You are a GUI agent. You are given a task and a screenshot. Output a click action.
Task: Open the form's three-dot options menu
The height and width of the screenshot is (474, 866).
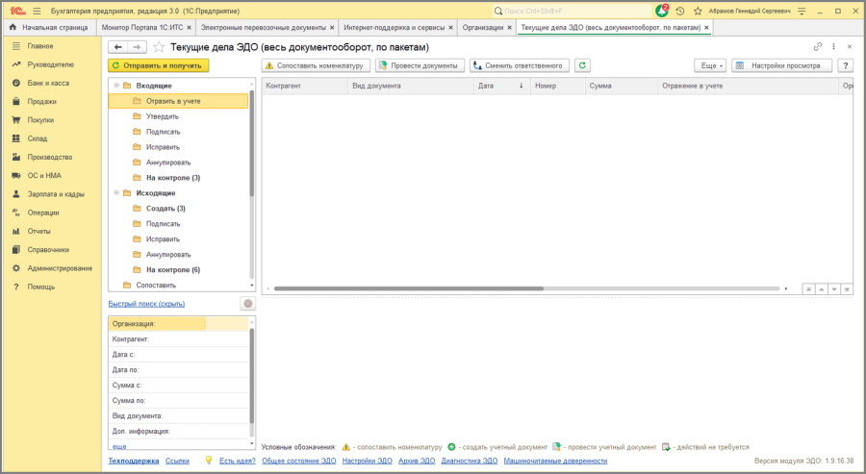coord(833,47)
